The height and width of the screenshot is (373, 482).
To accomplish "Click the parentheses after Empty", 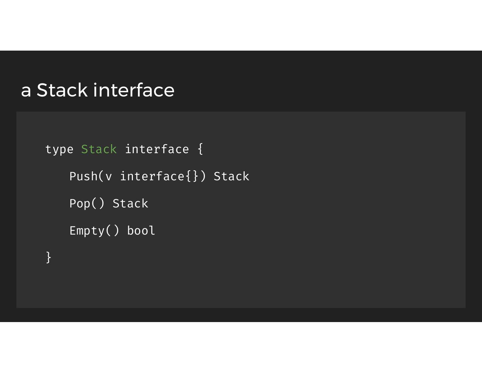I will pyautogui.click(x=112, y=231).
